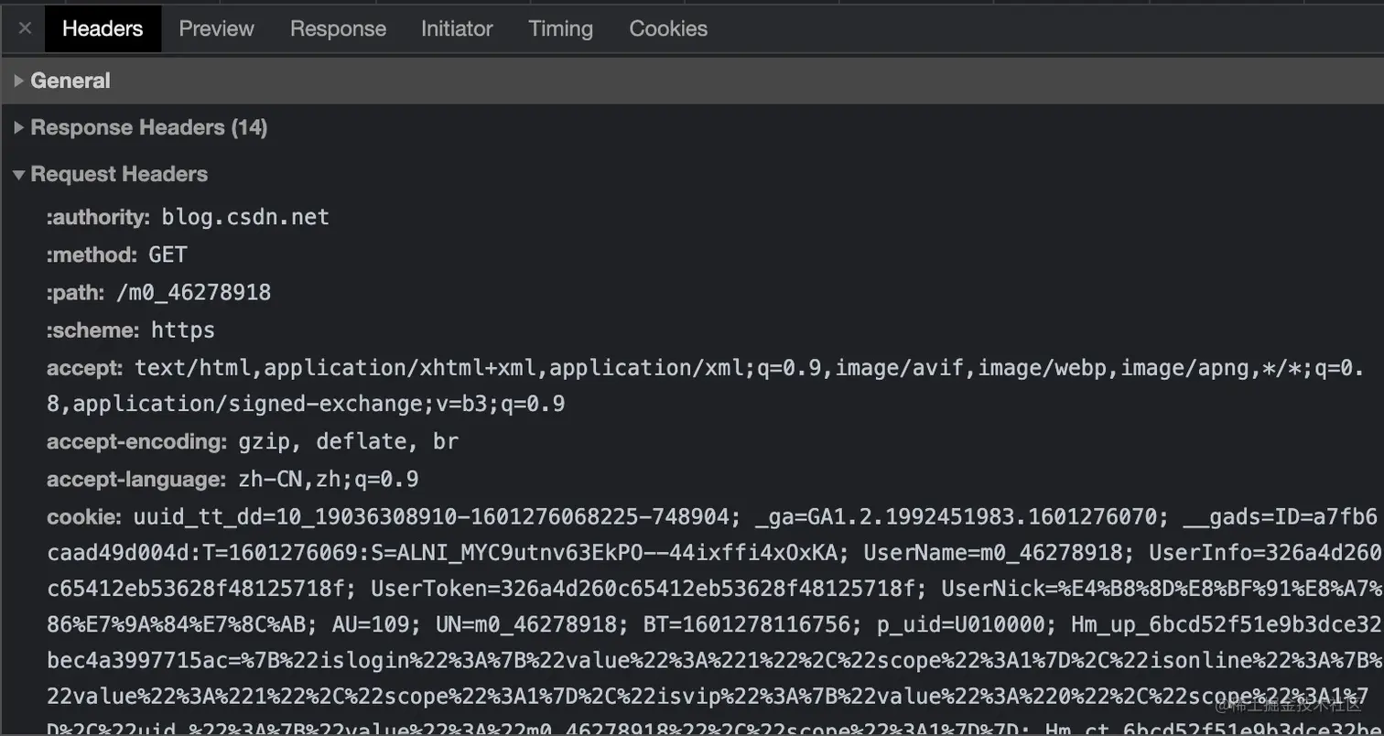The width and height of the screenshot is (1384, 736).
Task: Select the accept header name
Action: 84,368
